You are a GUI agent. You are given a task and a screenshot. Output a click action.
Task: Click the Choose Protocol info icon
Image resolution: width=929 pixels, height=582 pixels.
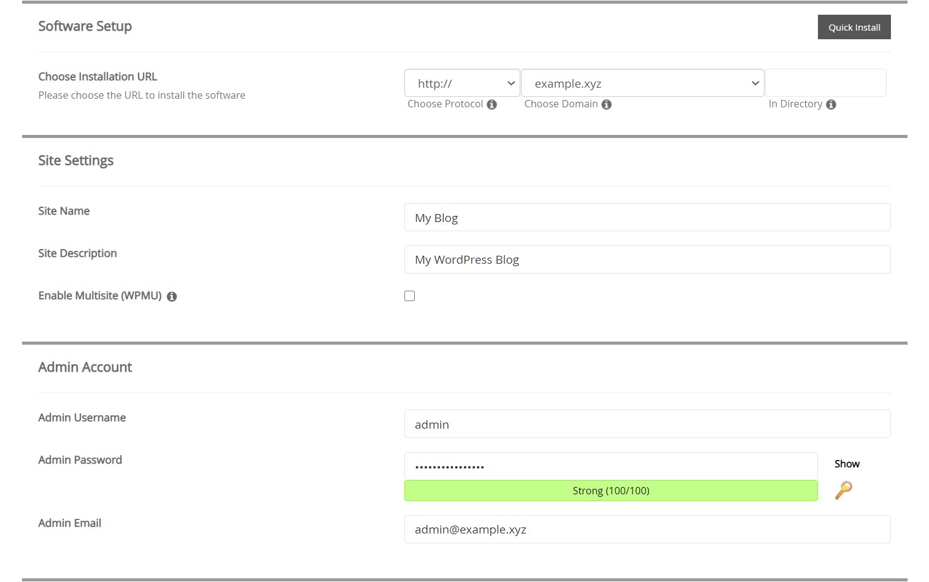click(491, 105)
